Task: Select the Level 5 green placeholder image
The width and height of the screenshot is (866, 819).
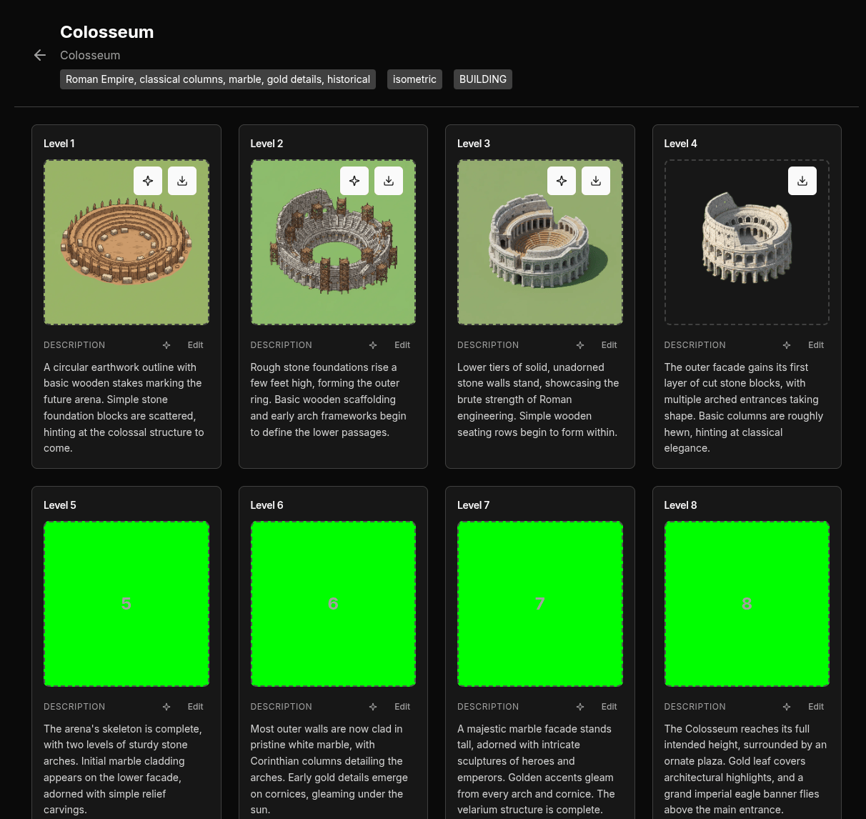Action: pyautogui.click(x=126, y=604)
